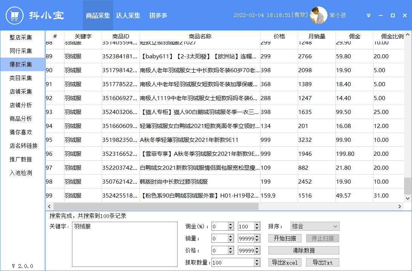Increase minimum 佣金 percentage spinner
The width and height of the screenshot is (412, 271).
[x=231, y=225]
